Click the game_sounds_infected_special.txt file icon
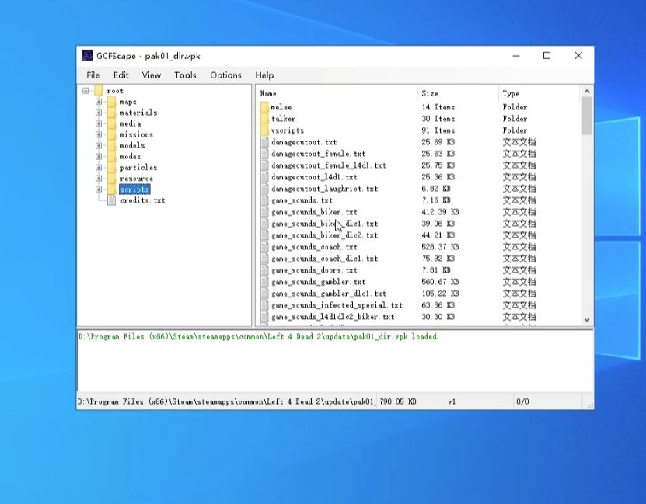This screenshot has height=504, width=646. [264, 305]
